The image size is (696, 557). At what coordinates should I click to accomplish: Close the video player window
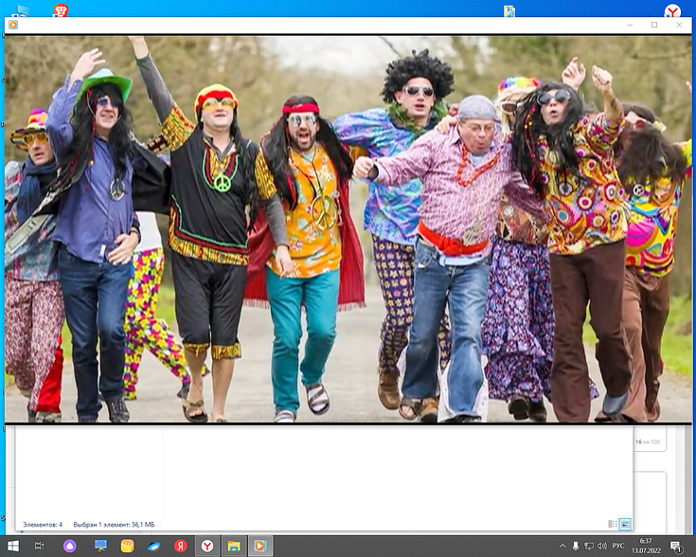(x=679, y=25)
